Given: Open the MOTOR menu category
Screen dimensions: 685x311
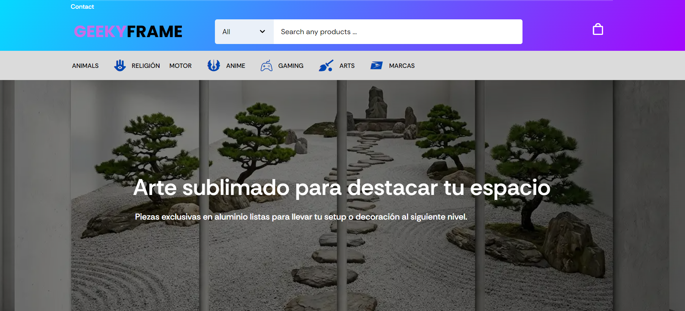Looking at the screenshot, I should coord(180,66).
